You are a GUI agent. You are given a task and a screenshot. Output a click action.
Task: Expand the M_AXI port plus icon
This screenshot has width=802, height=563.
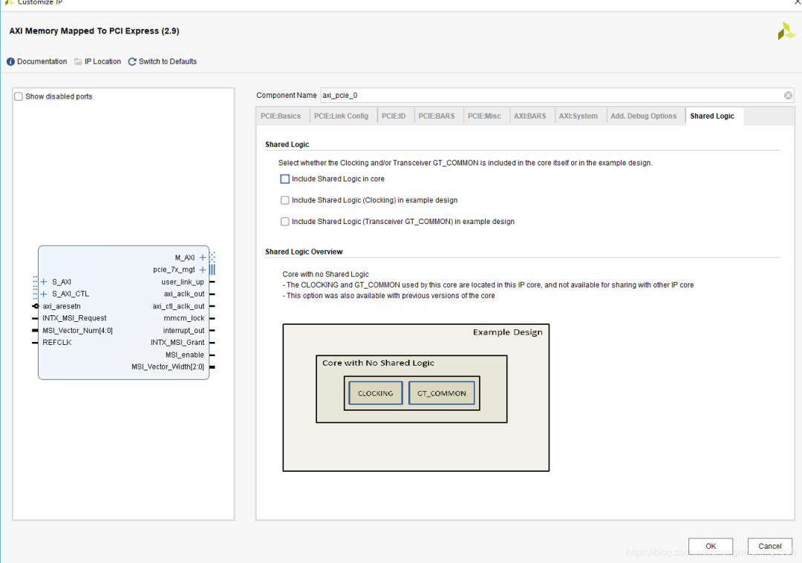click(203, 257)
